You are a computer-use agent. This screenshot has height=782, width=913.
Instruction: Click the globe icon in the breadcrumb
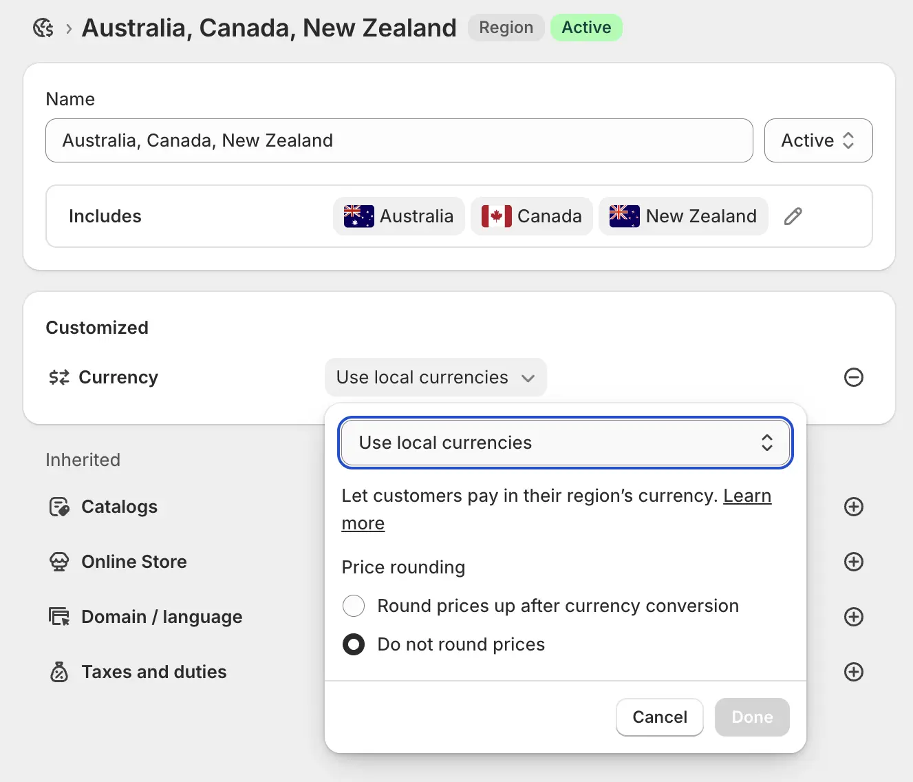pyautogui.click(x=43, y=27)
